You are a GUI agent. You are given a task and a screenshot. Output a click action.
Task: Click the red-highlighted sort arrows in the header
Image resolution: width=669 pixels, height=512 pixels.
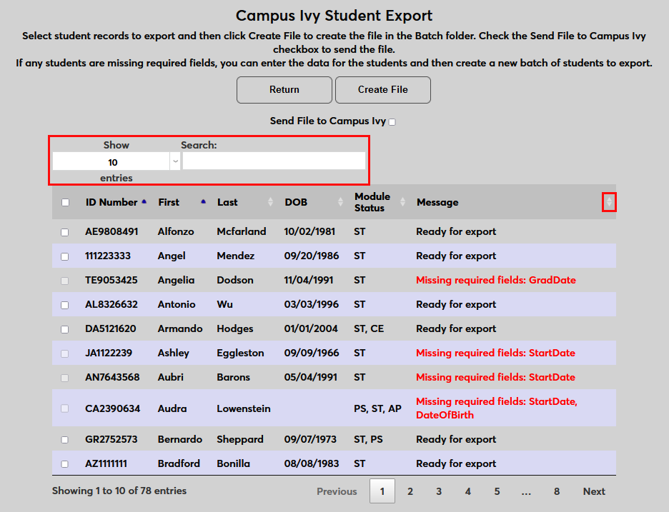(x=609, y=203)
